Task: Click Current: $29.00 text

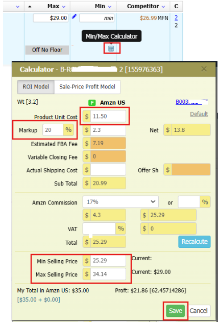Action: (151, 272)
